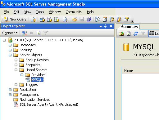Open the Tools menu
159x120 pixels.
pos(40,12)
